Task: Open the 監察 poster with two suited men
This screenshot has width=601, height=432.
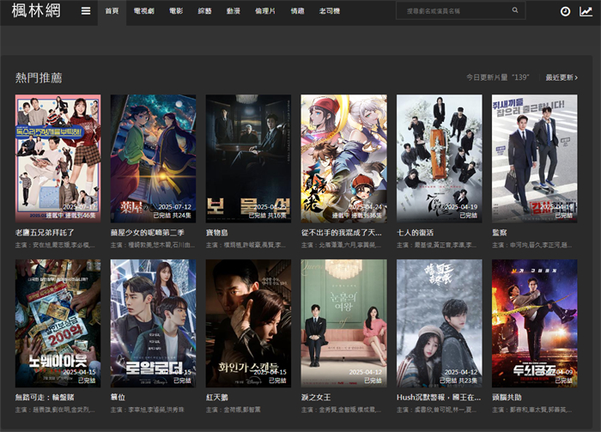Action: tap(535, 159)
